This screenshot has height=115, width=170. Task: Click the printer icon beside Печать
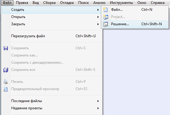[6, 82]
